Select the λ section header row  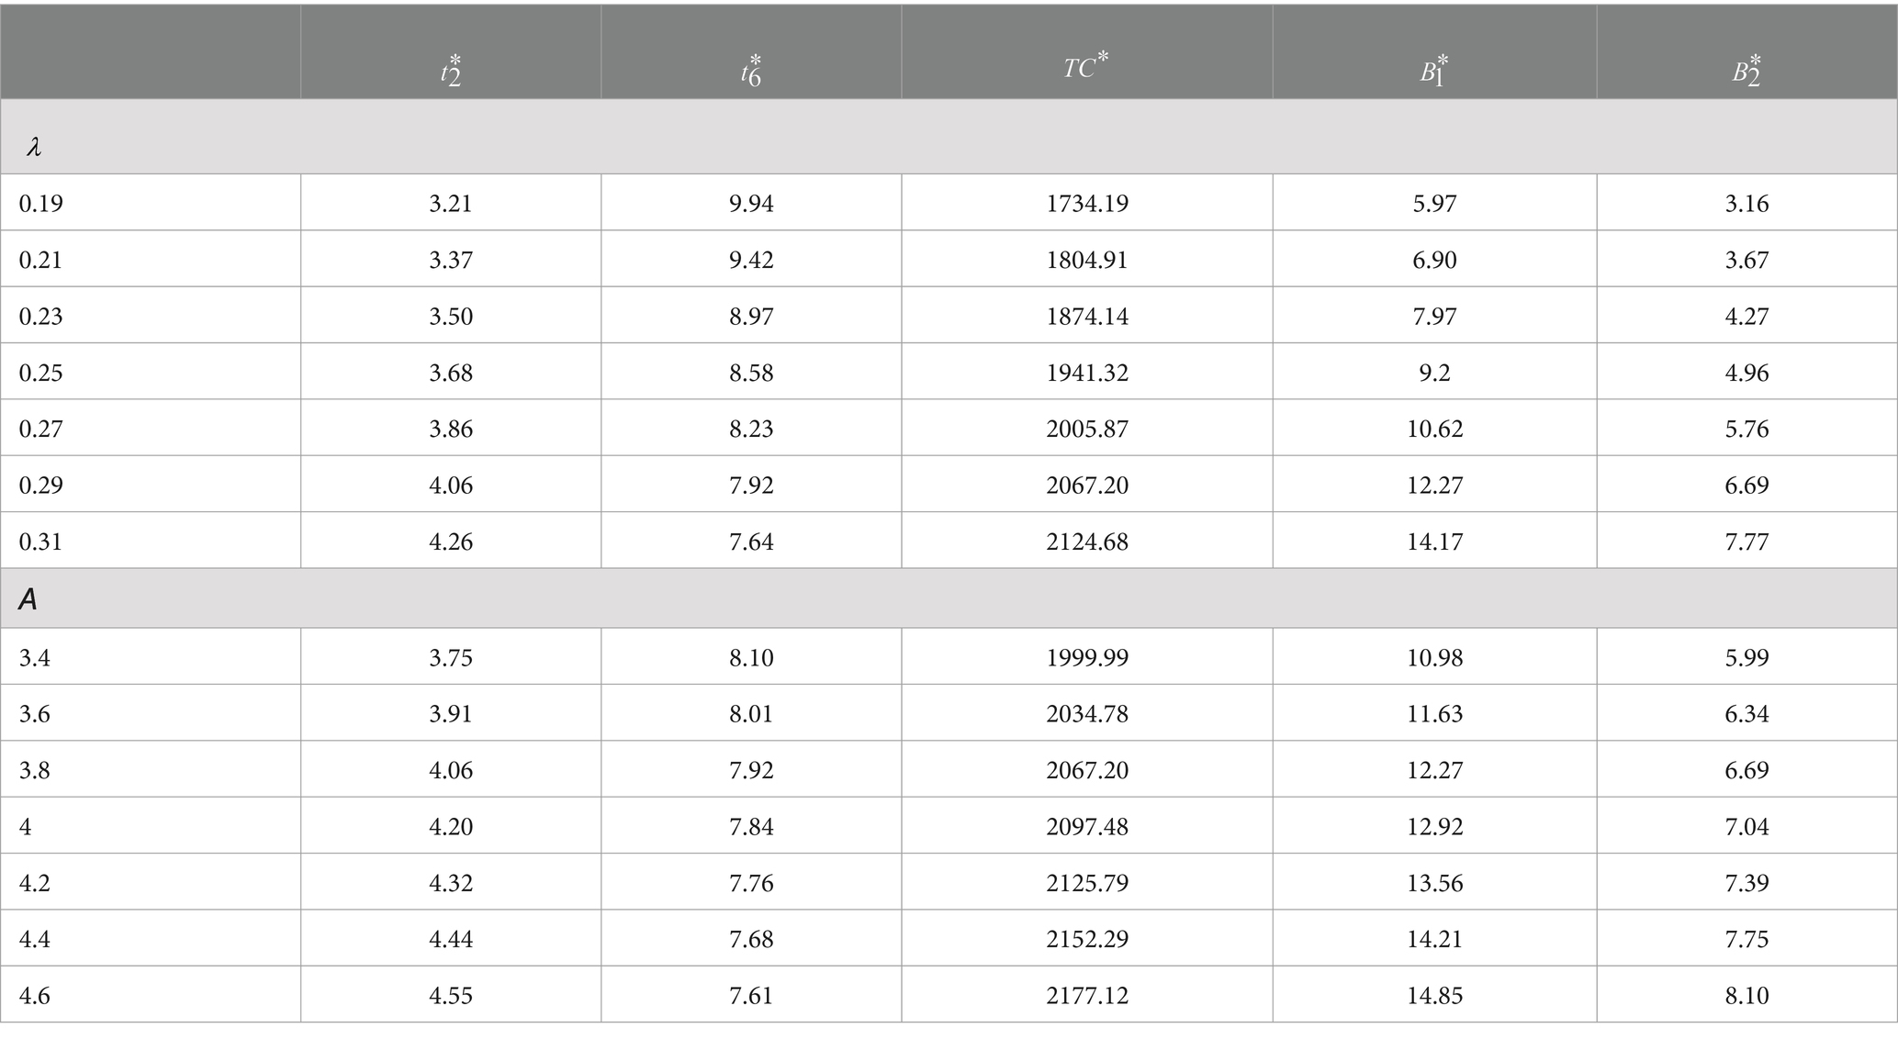point(949,137)
